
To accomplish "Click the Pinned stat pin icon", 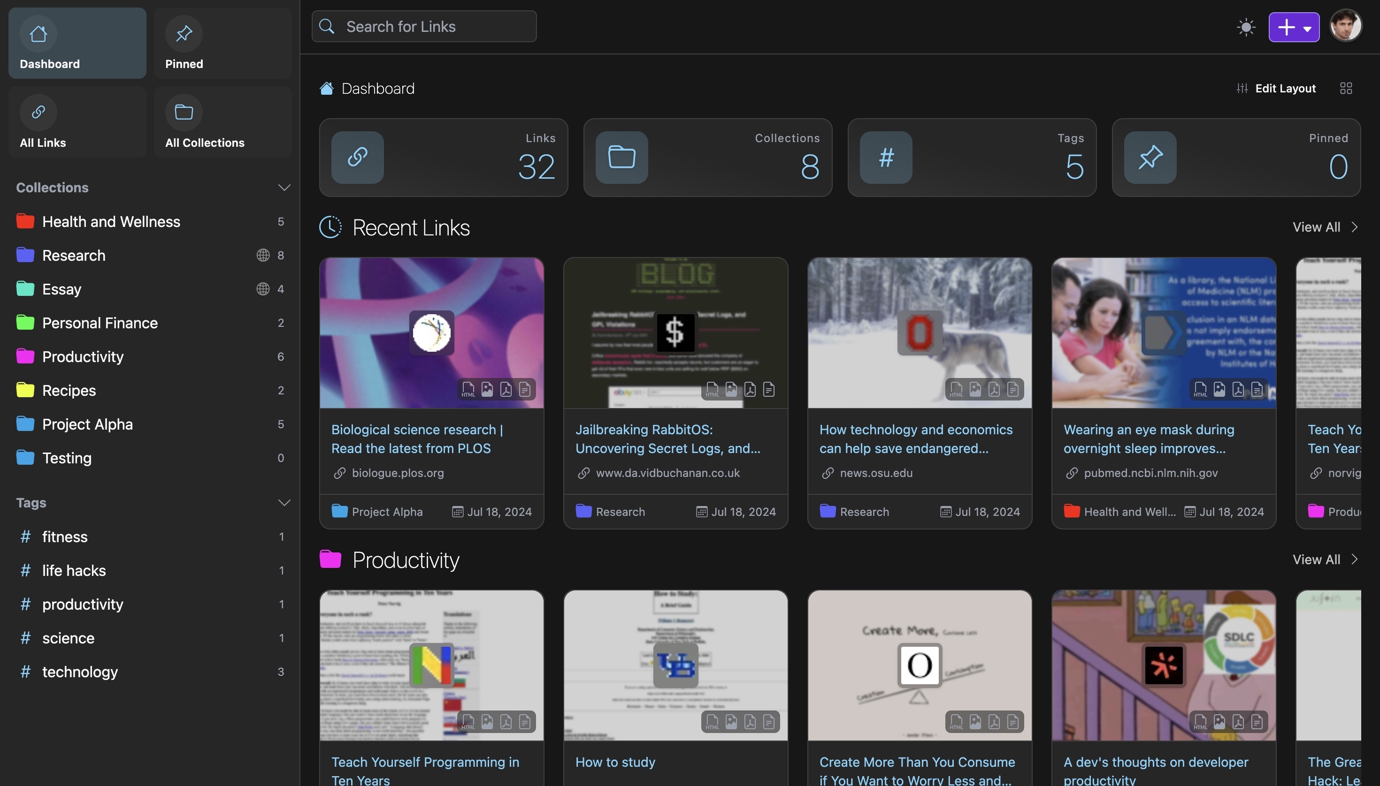I will click(1150, 158).
